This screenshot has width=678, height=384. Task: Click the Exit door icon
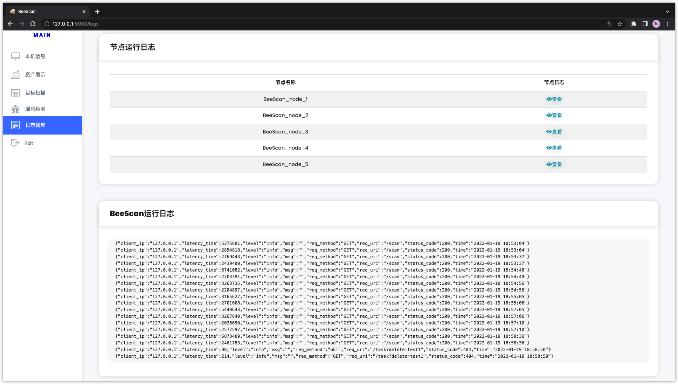click(15, 143)
